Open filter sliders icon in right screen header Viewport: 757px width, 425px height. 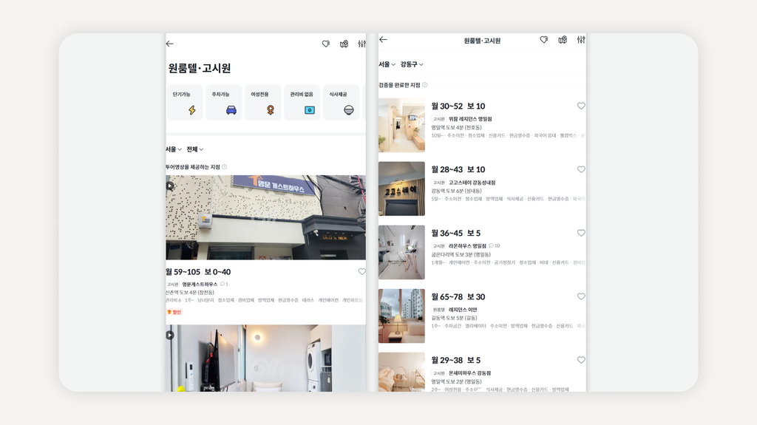pyautogui.click(x=581, y=40)
